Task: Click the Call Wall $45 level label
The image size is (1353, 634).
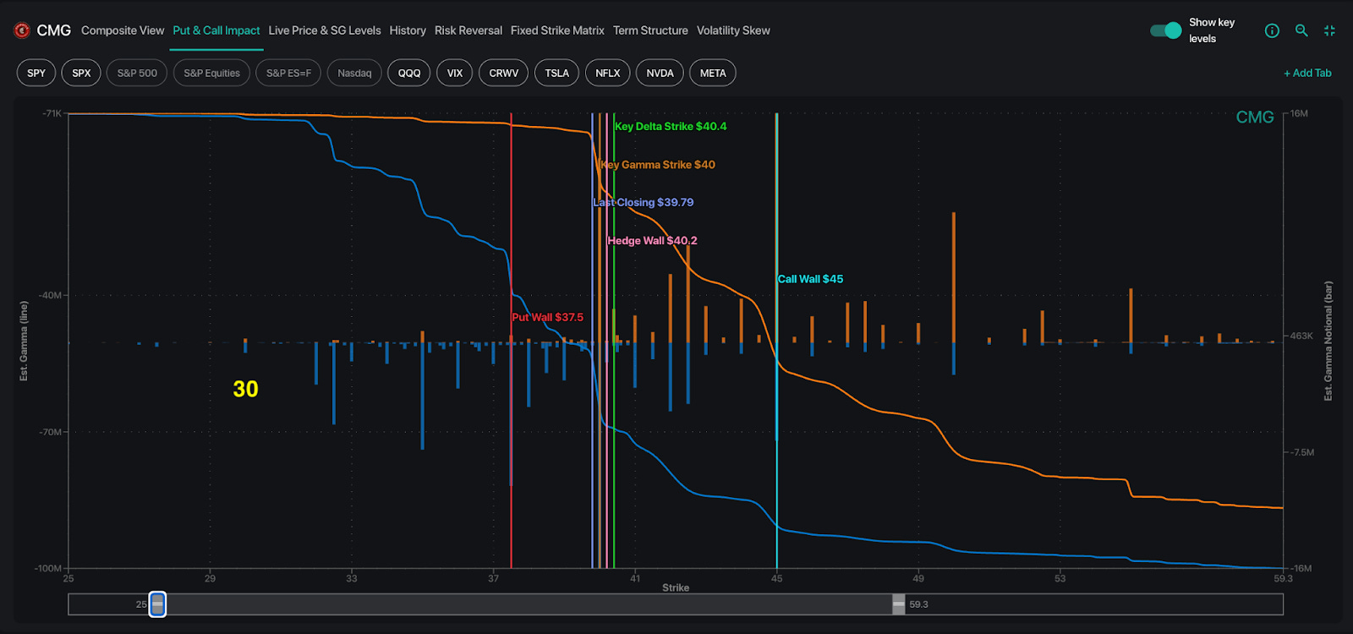Action: tap(810, 279)
